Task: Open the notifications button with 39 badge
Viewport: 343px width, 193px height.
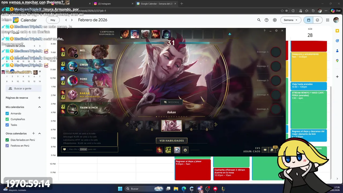Action: click(272, 150)
